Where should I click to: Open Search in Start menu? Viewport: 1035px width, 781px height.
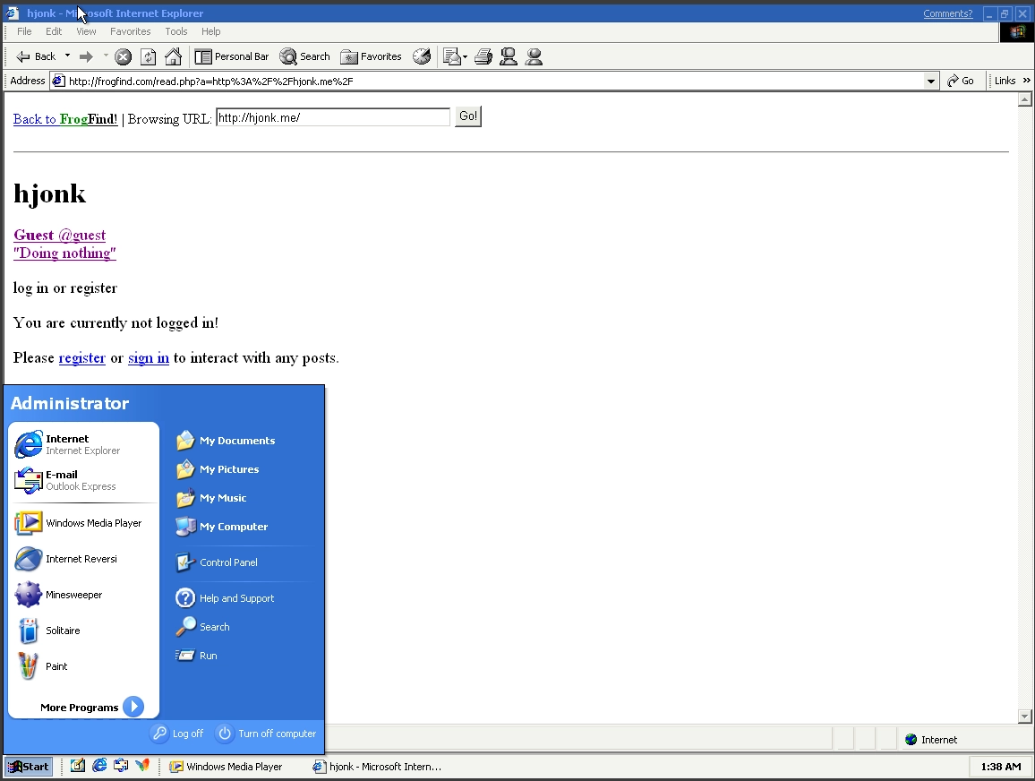(x=203, y=627)
